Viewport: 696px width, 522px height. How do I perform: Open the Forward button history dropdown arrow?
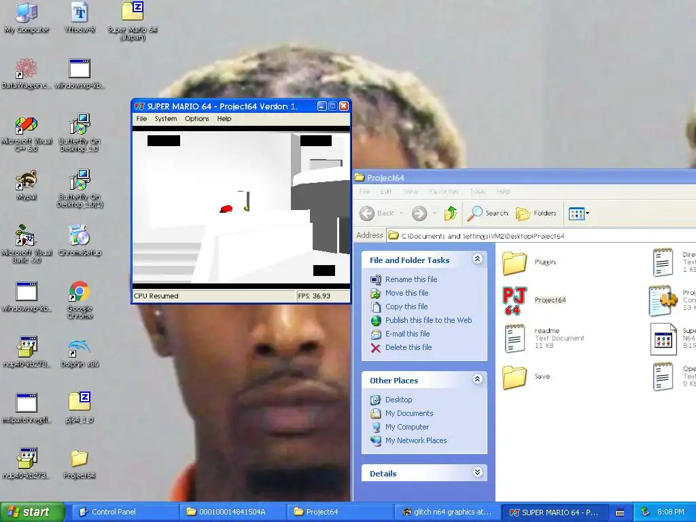click(x=434, y=213)
